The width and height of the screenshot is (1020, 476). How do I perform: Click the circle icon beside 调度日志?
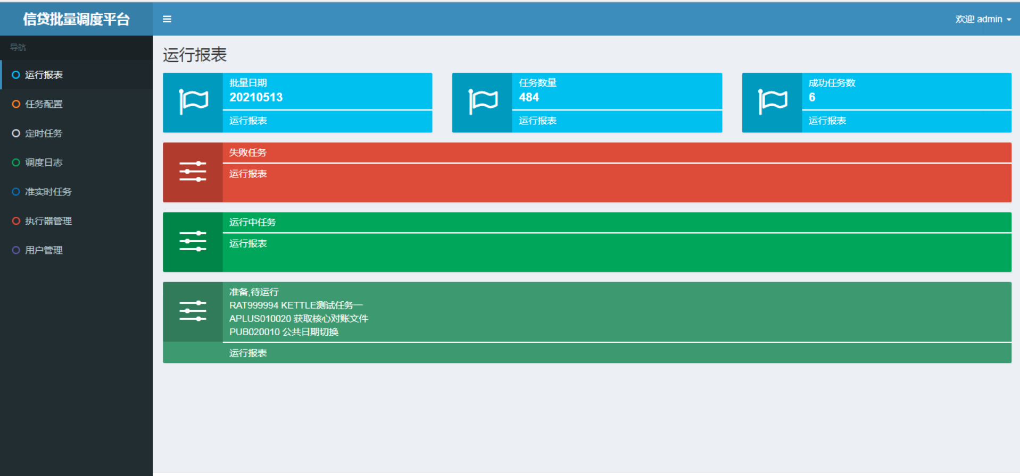[16, 163]
